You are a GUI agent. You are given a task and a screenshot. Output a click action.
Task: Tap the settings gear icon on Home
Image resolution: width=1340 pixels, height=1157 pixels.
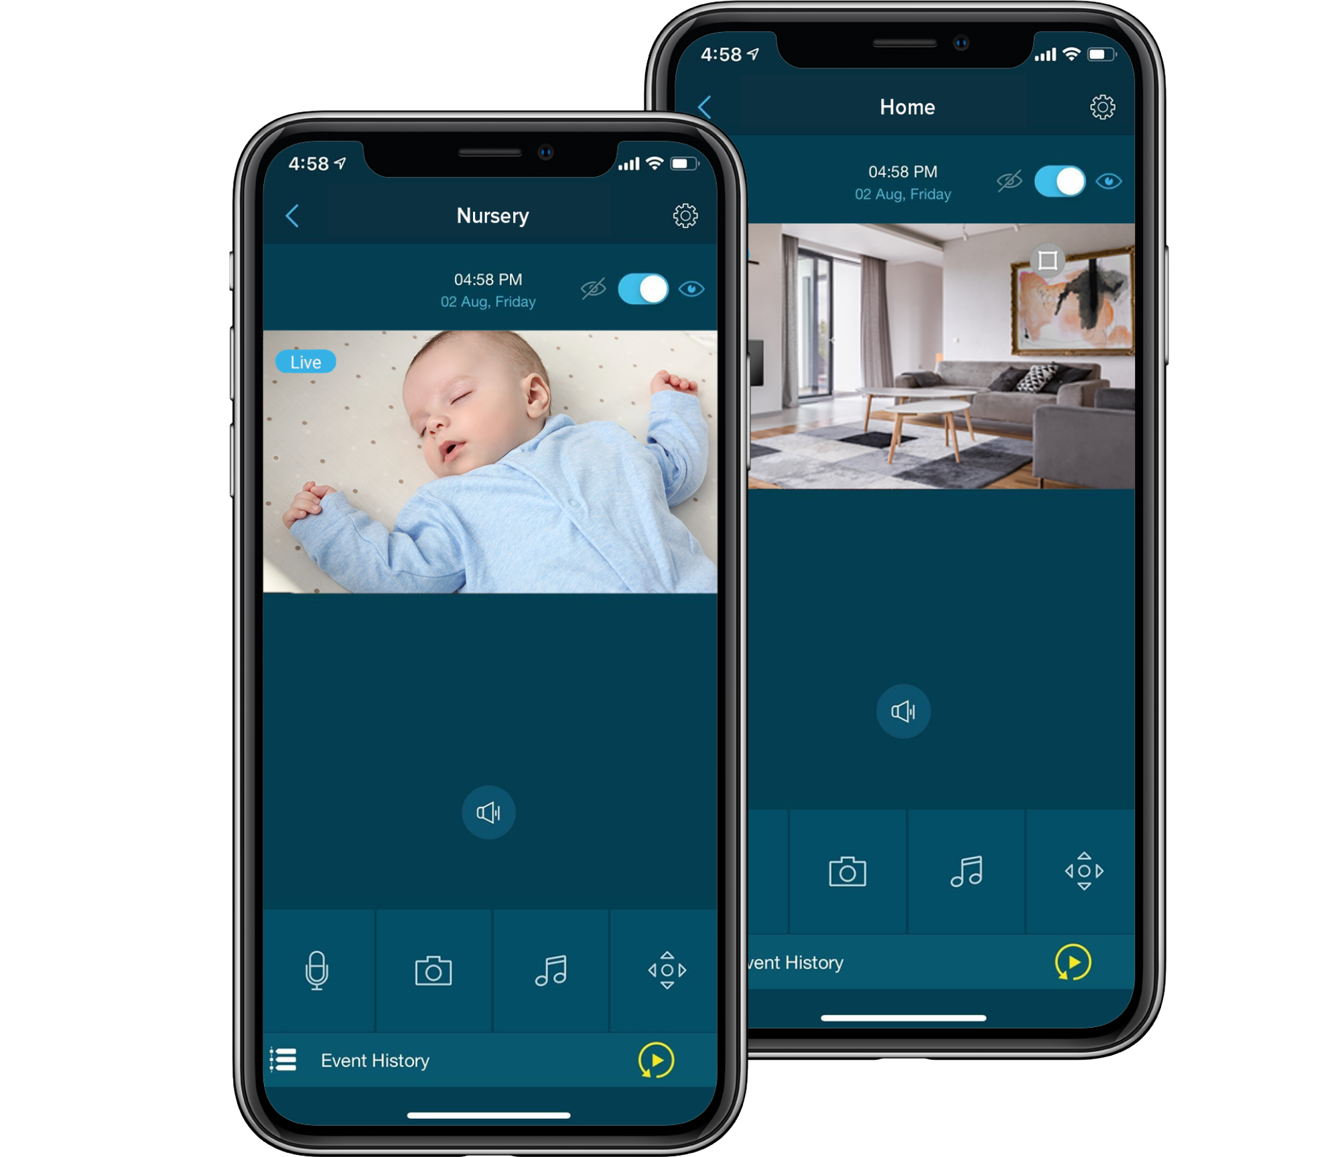[1102, 107]
